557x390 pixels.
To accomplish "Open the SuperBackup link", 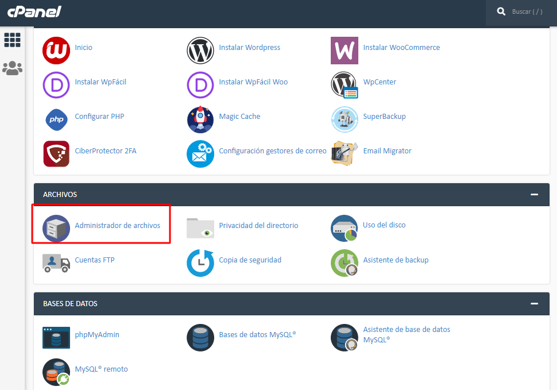I will (x=384, y=117).
